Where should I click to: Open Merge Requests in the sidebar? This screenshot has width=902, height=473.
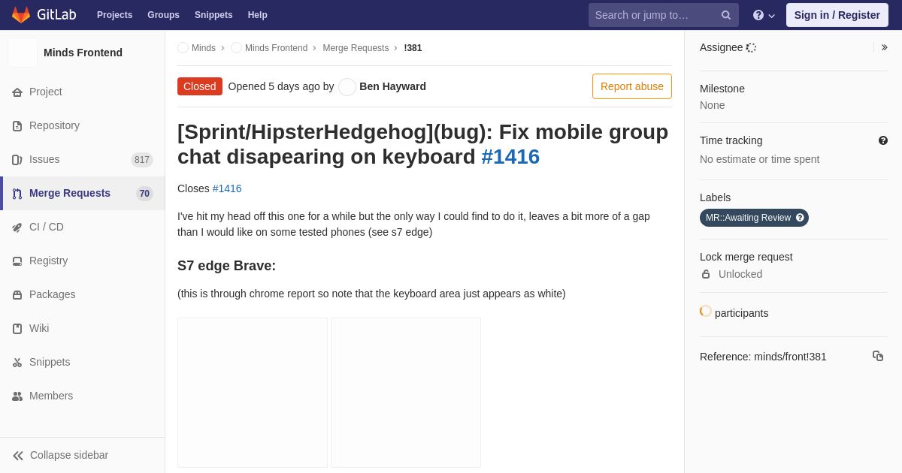click(x=70, y=193)
